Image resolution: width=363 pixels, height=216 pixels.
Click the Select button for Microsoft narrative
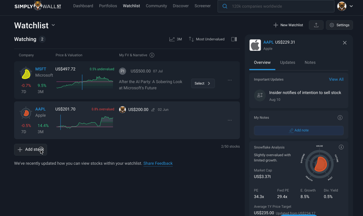tap(203, 83)
